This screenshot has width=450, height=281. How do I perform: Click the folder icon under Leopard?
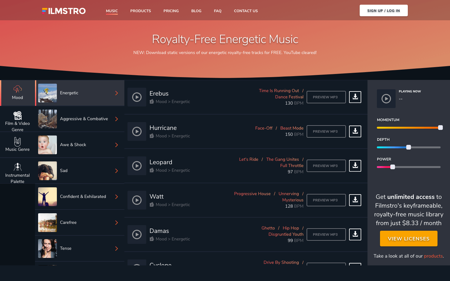pyautogui.click(x=152, y=170)
